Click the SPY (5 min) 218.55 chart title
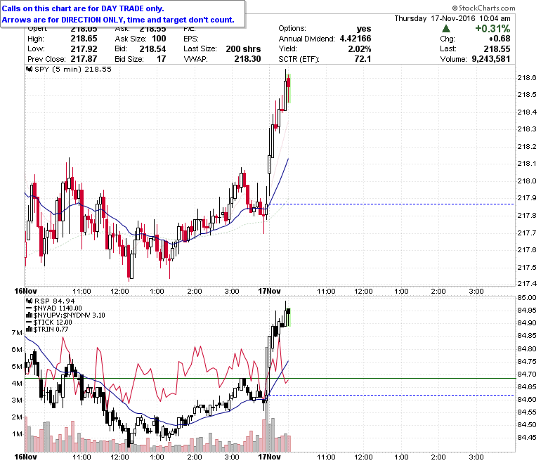Image resolution: width=548 pixels, height=463 pixels. (73, 69)
